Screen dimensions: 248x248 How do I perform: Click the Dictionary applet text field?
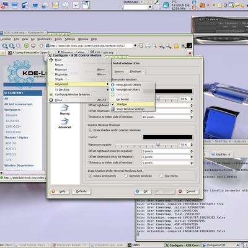click(135, 7)
